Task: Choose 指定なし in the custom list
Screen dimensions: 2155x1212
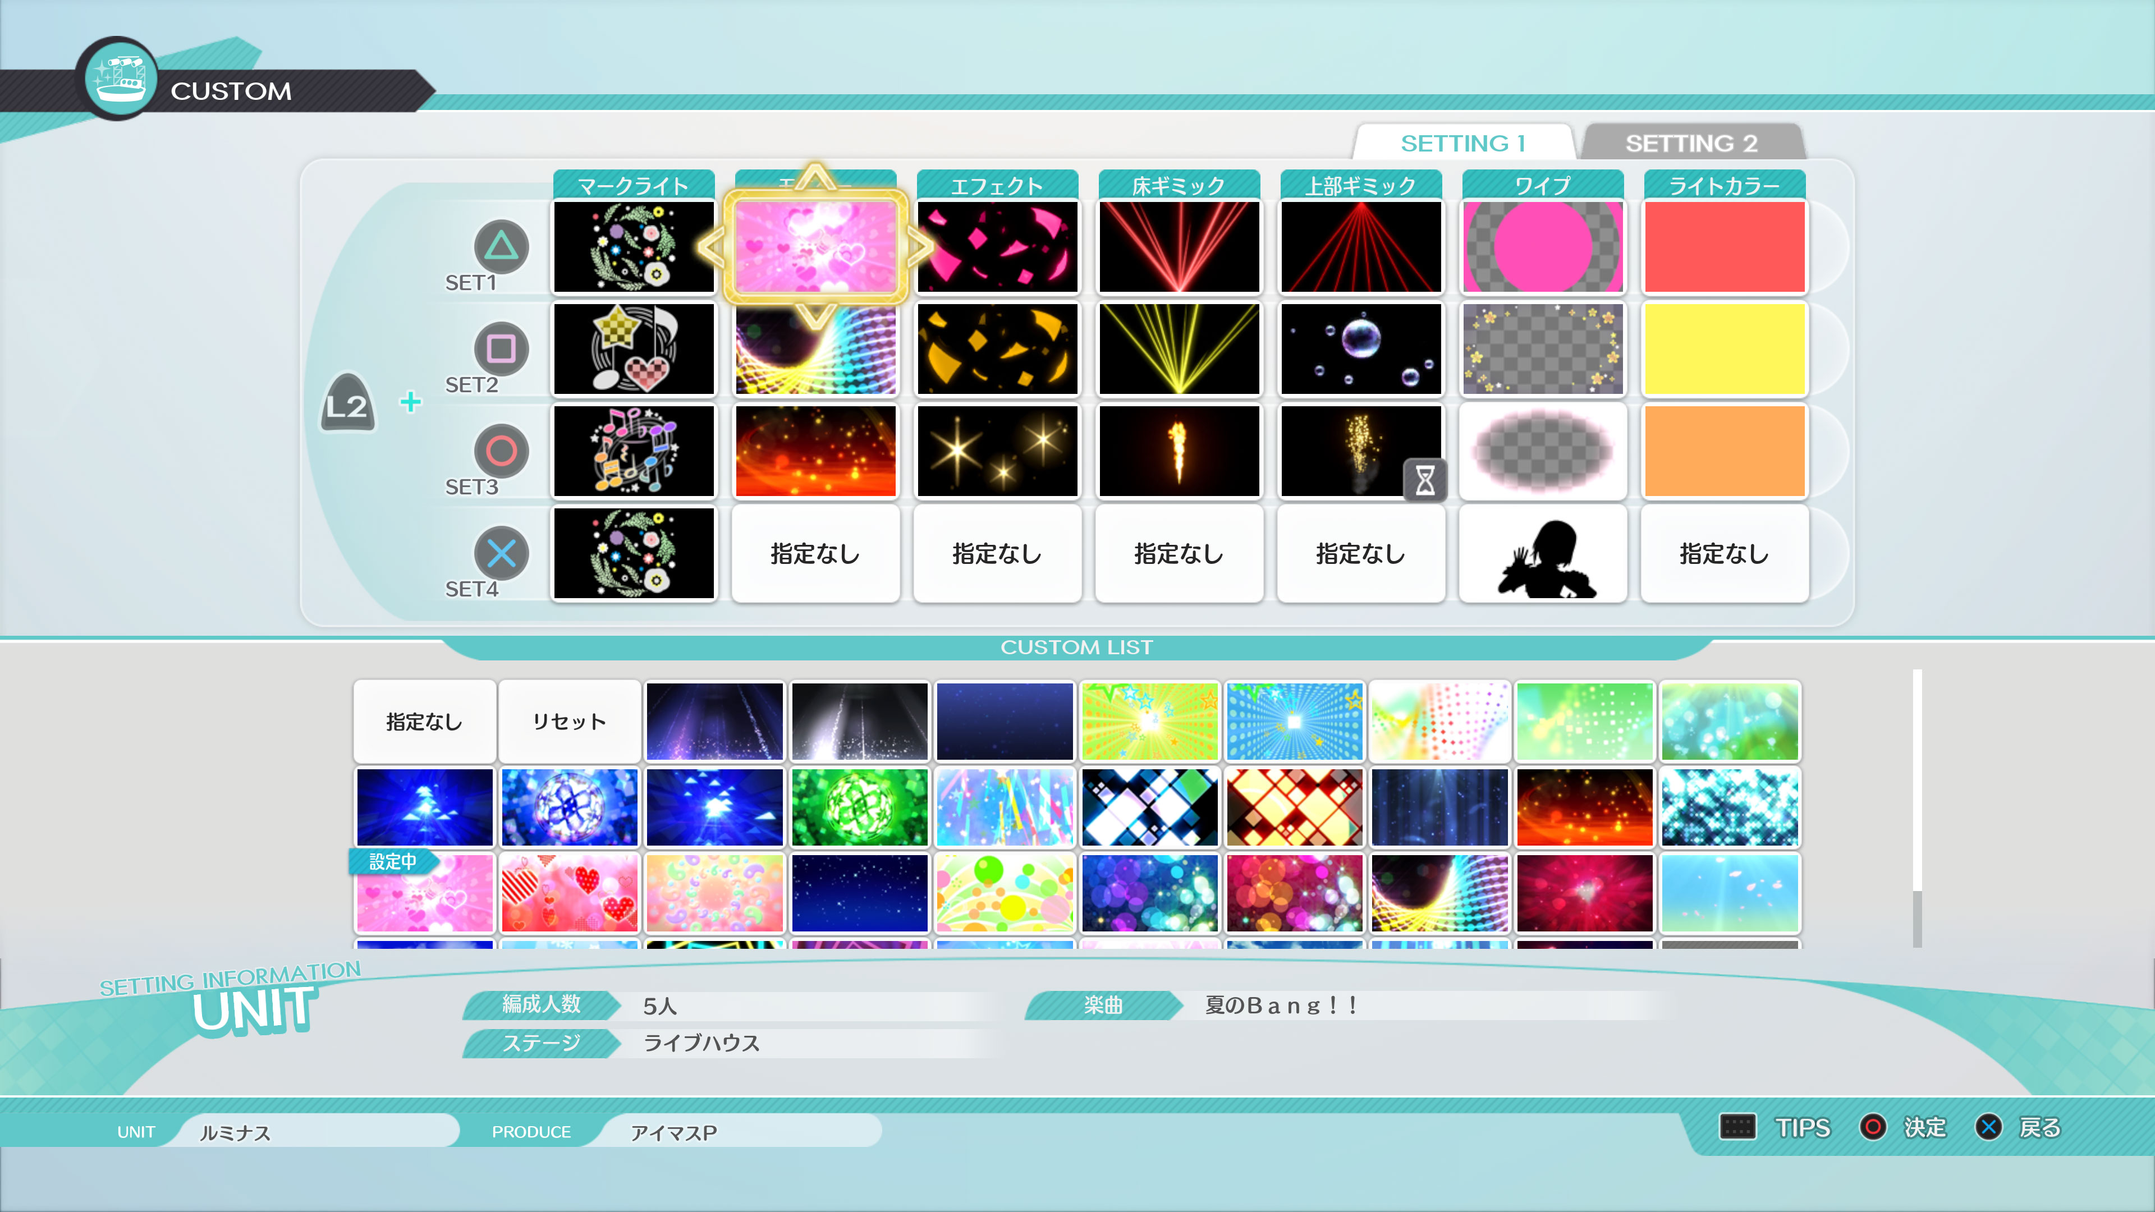Action: point(424,721)
